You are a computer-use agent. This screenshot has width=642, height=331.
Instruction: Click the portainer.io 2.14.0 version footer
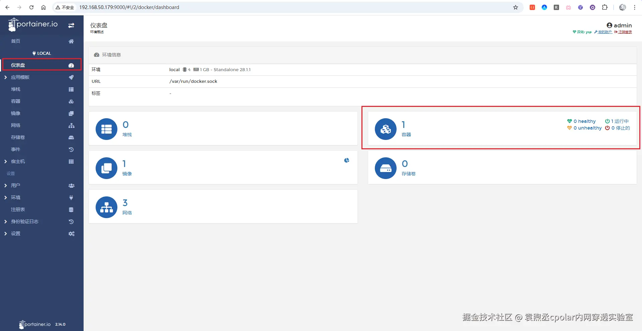point(42,324)
